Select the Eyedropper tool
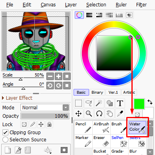 (120, 114)
